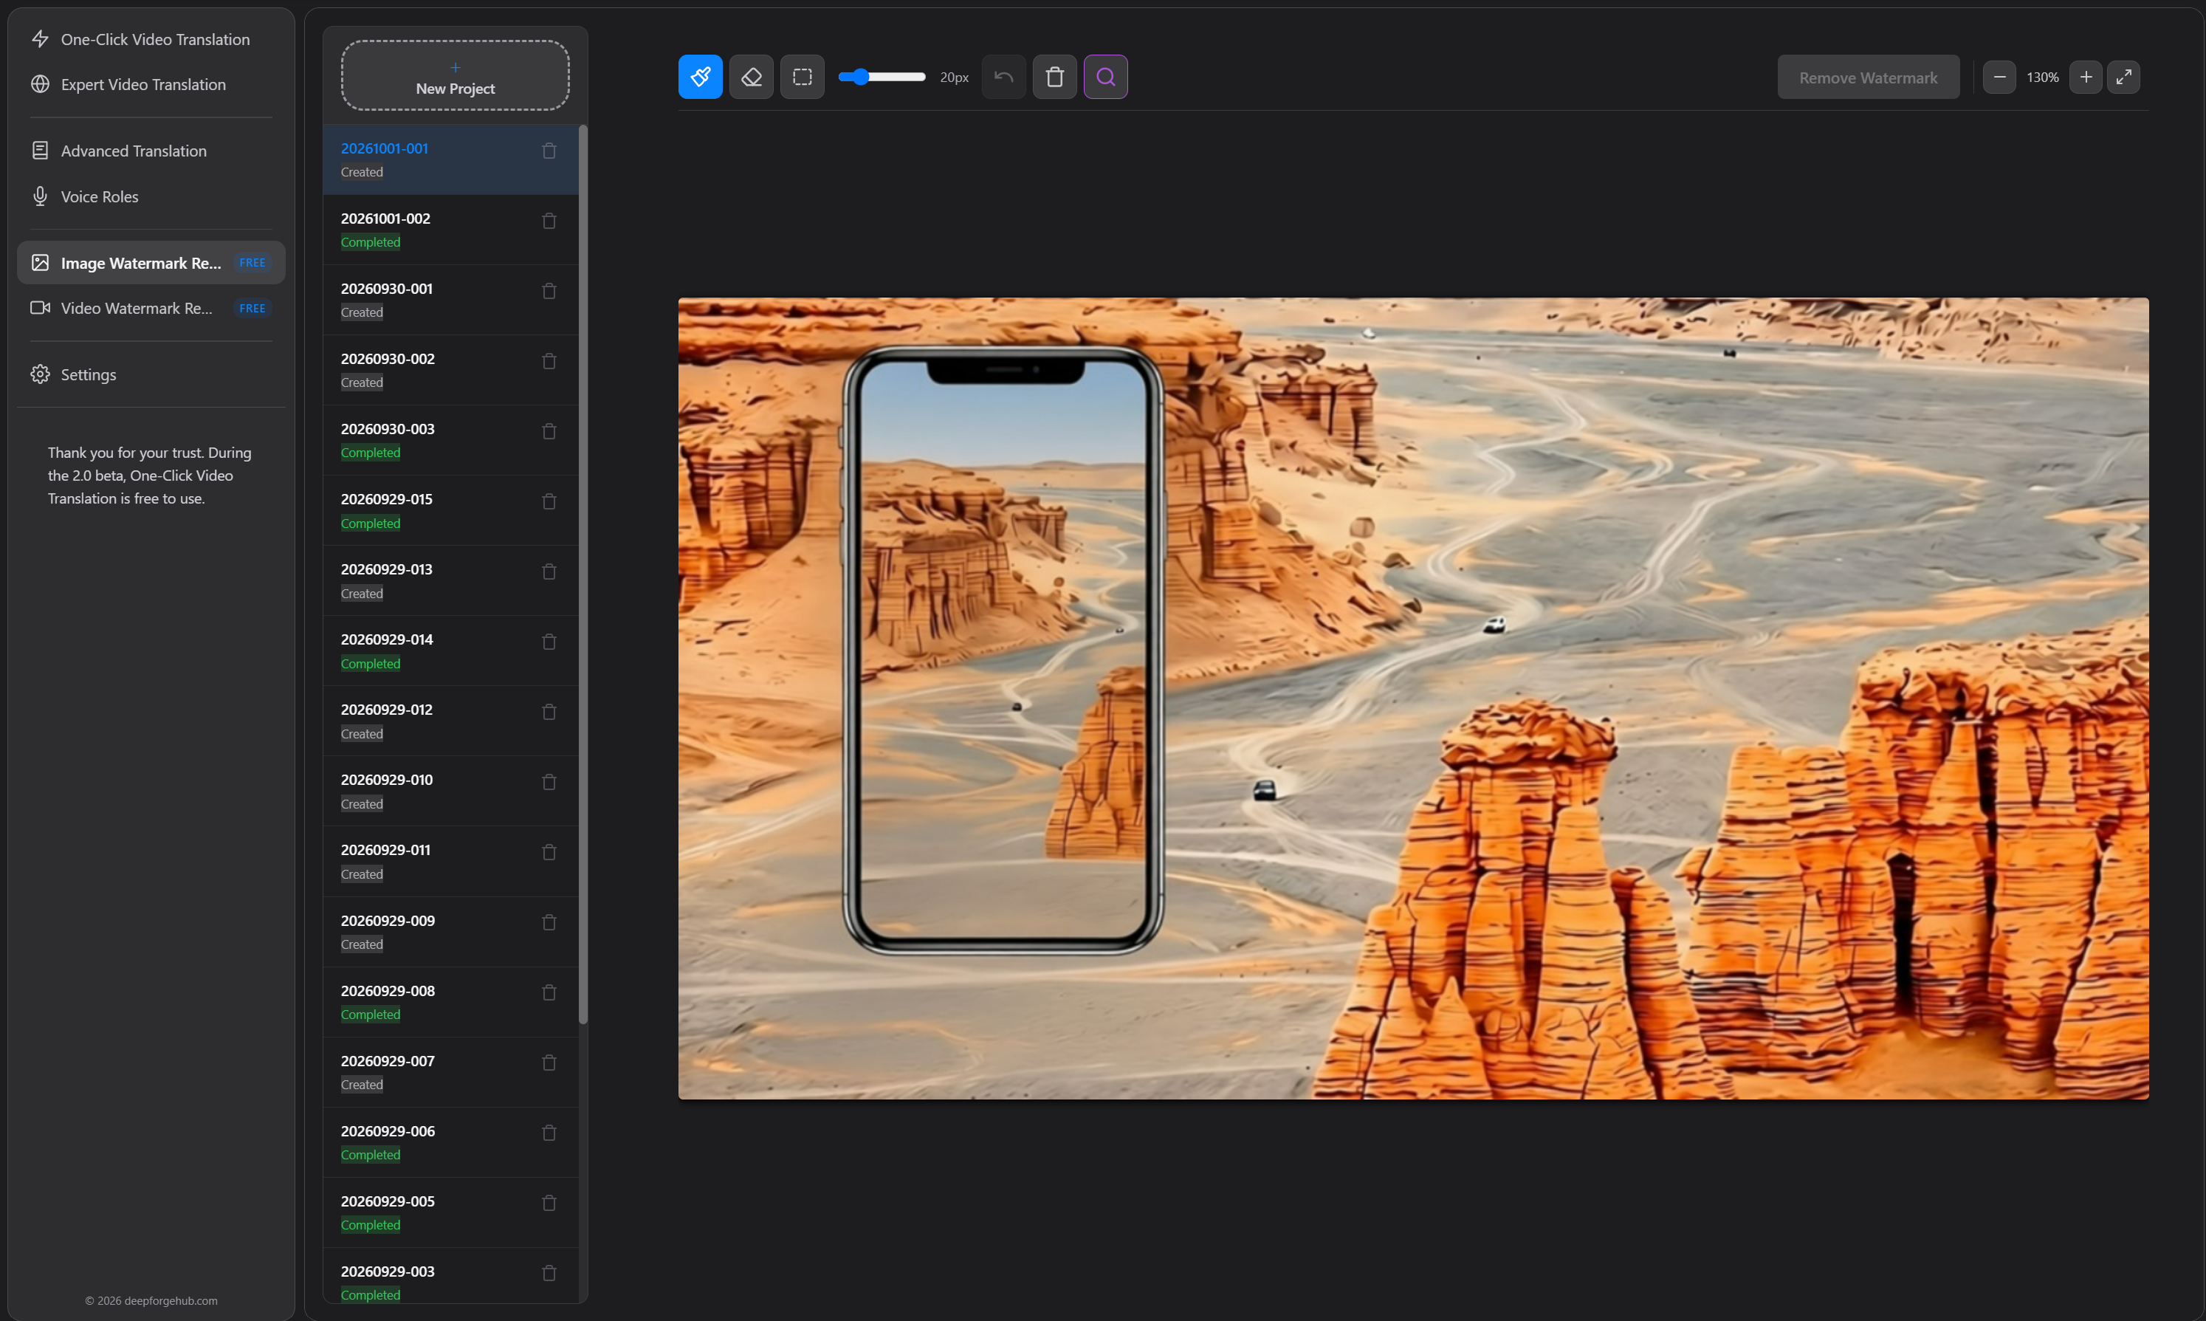Open One-Click Video Translation

pyautogui.click(x=151, y=39)
